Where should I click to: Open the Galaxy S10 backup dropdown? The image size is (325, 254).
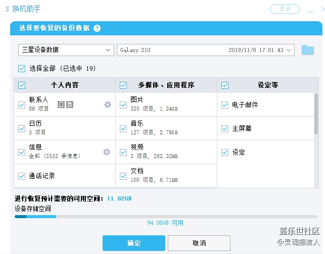coord(205,50)
